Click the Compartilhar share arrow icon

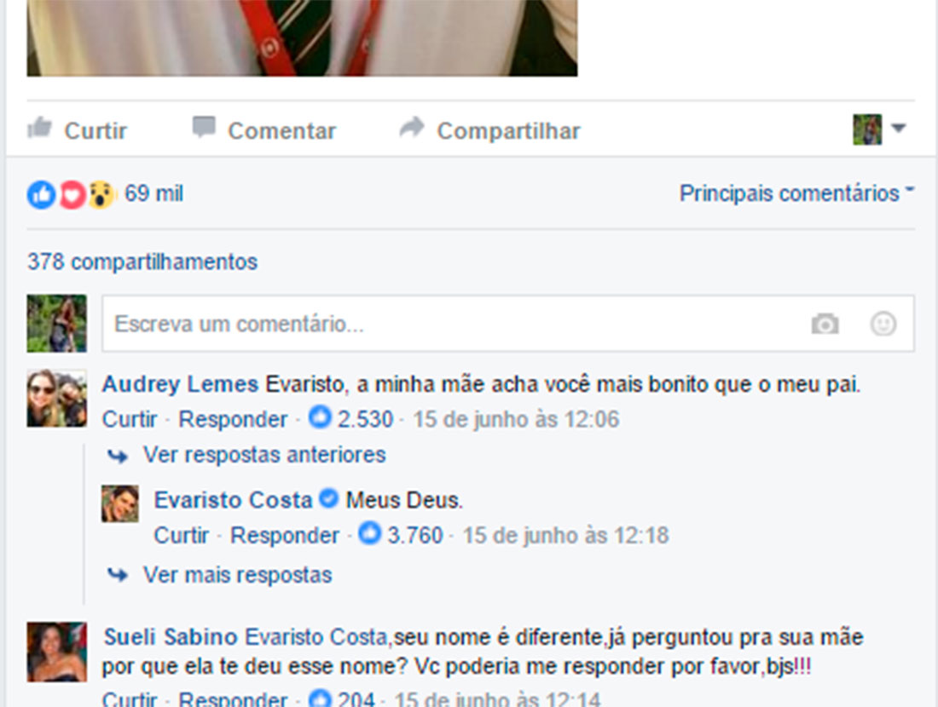point(412,128)
